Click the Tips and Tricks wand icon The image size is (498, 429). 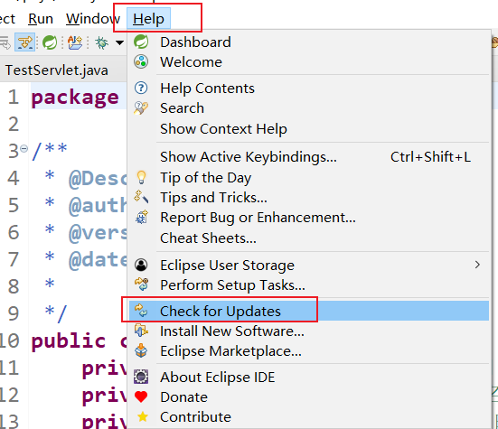[x=141, y=197]
